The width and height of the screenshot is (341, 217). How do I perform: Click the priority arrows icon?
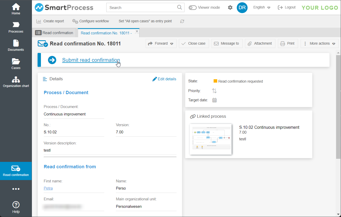(x=214, y=91)
